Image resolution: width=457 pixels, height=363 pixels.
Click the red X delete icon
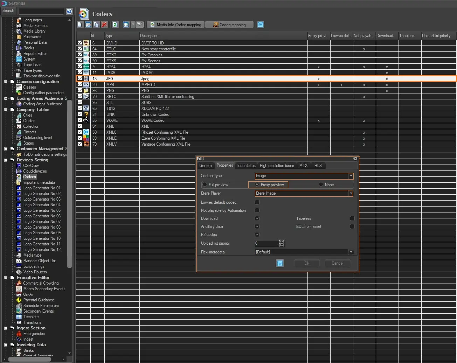coord(104,25)
